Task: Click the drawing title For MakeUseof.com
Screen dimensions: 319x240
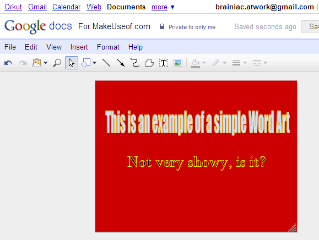Action: (x=114, y=26)
